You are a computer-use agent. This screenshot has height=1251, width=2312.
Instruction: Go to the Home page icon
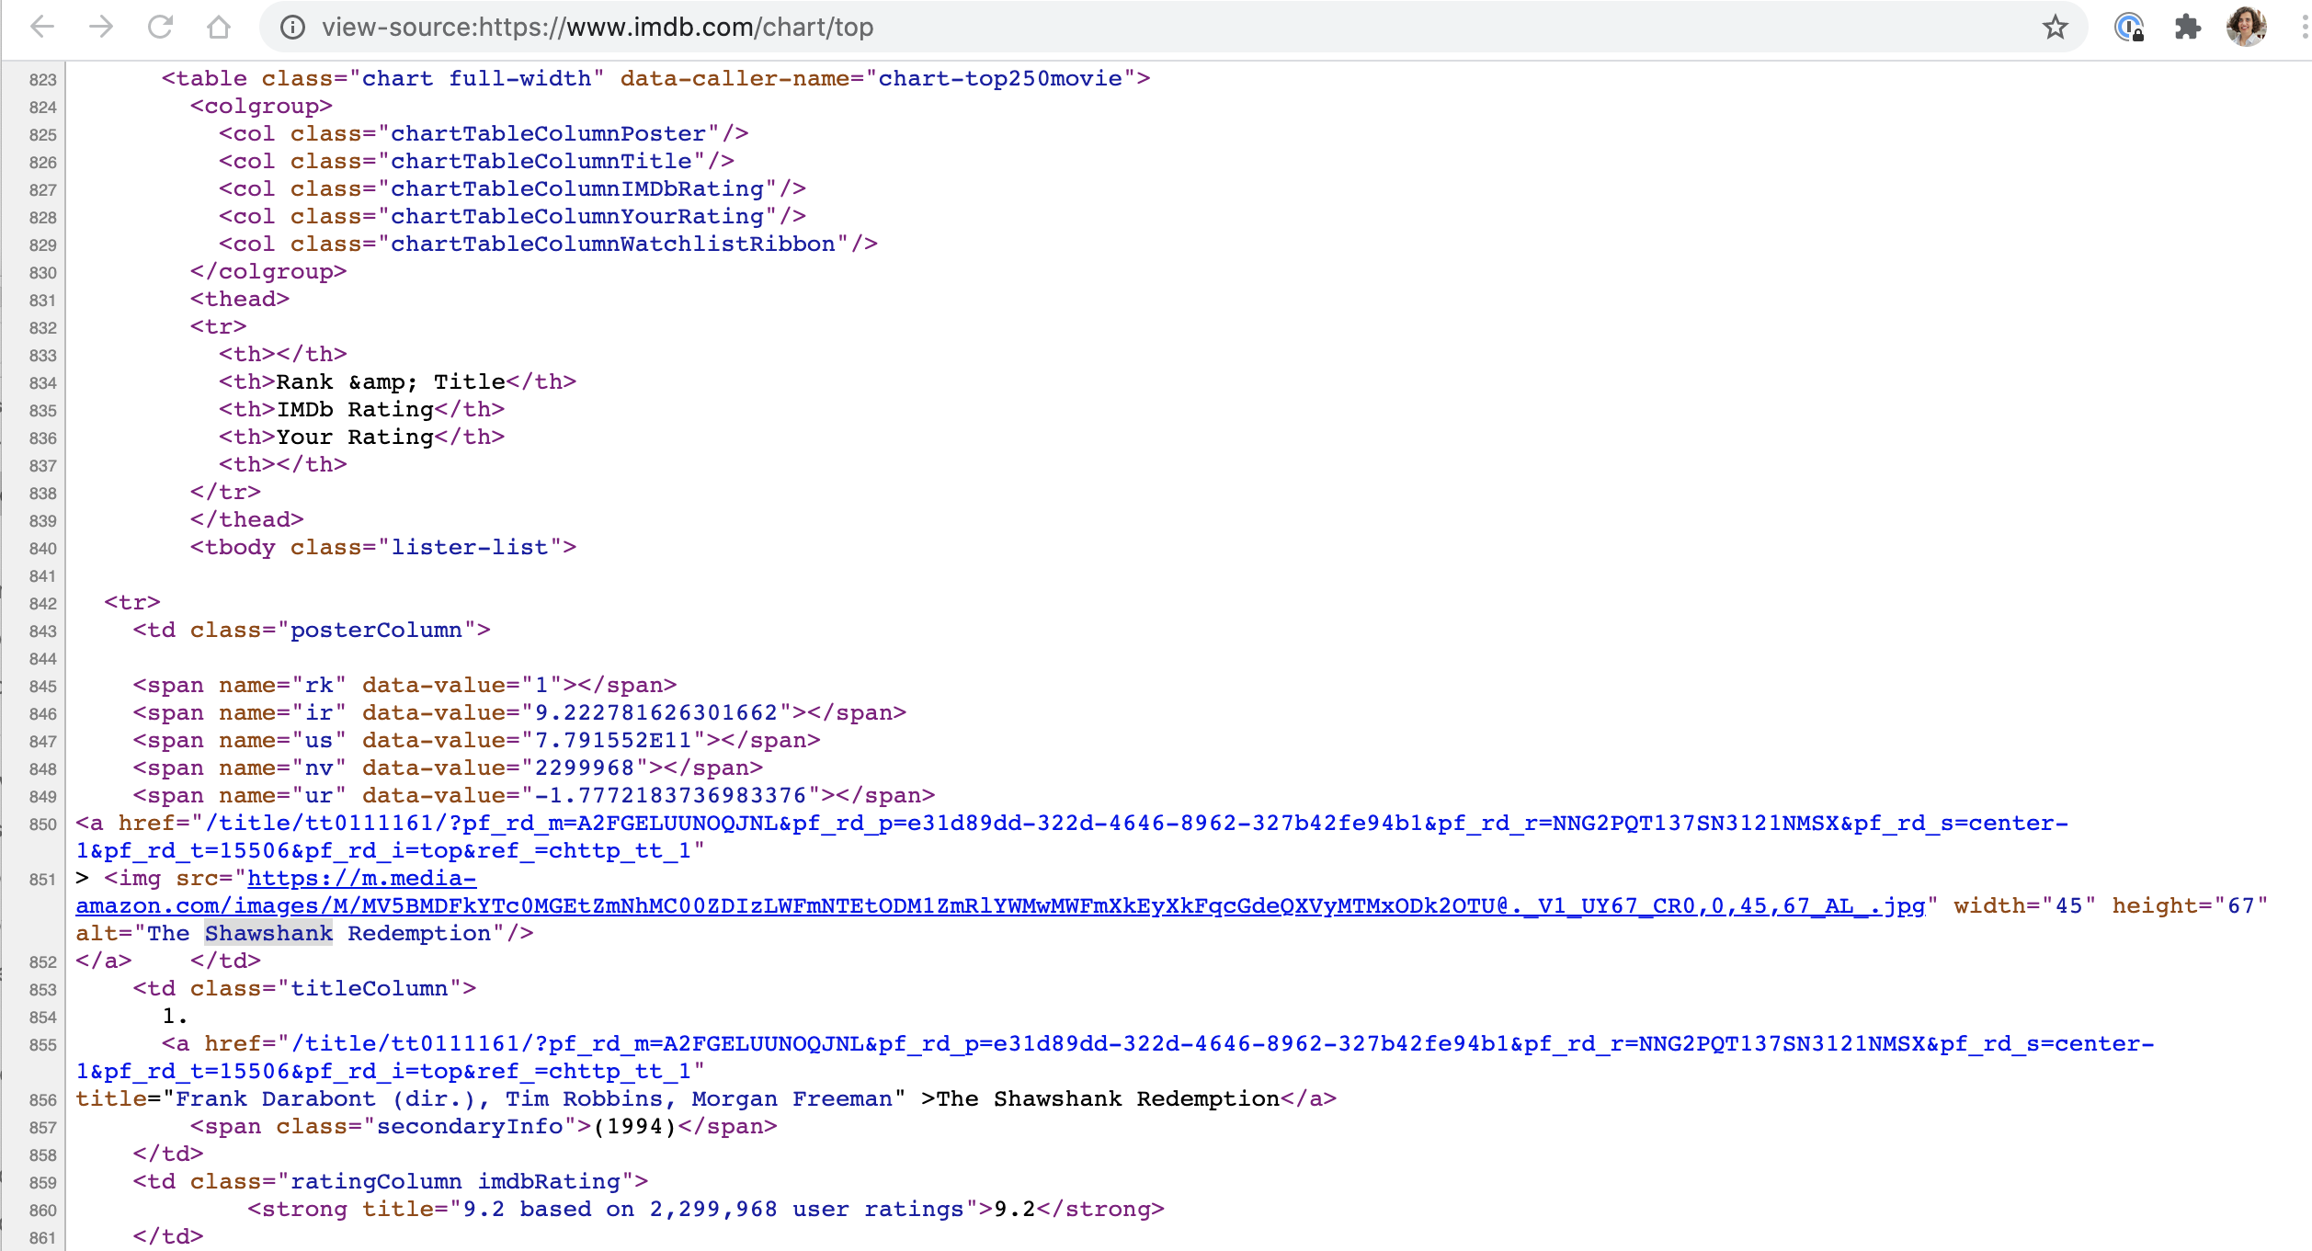tap(219, 27)
